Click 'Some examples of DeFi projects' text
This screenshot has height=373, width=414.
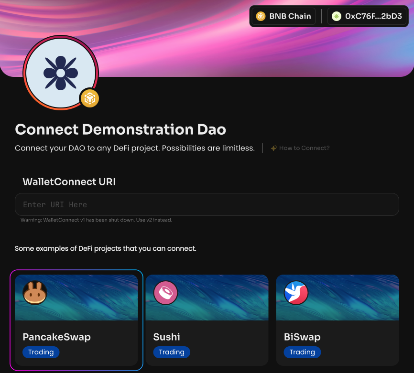tap(106, 248)
